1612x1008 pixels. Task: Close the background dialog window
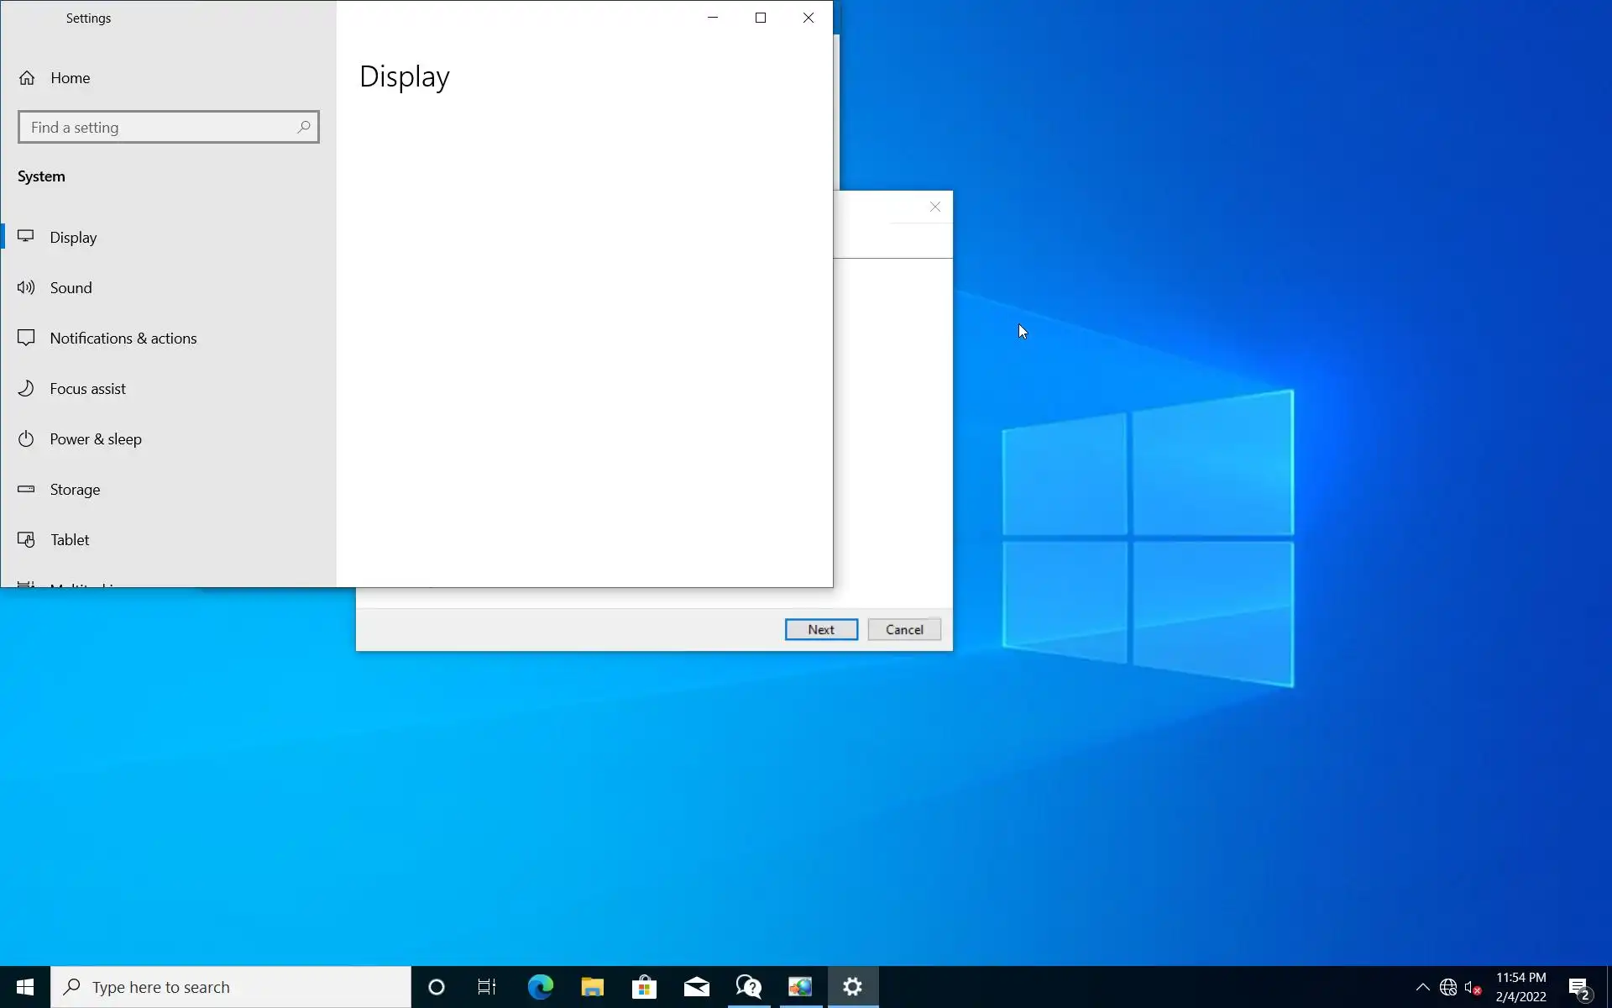pos(934,207)
